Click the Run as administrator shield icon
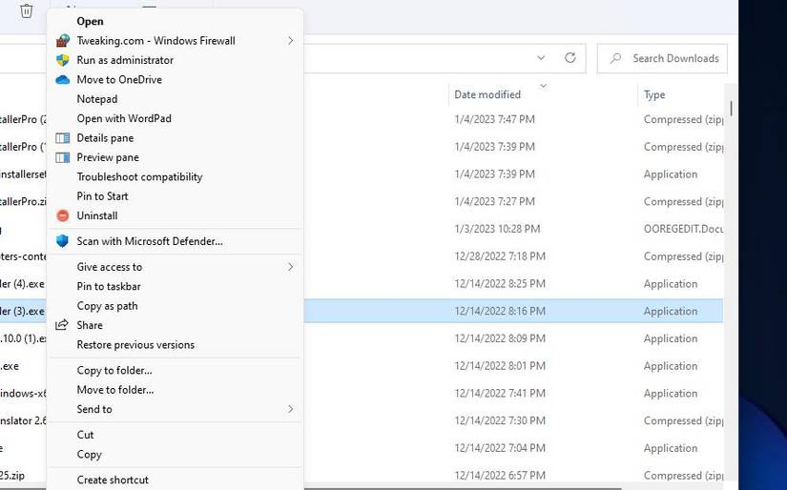This screenshot has height=490, width=787. [63, 60]
